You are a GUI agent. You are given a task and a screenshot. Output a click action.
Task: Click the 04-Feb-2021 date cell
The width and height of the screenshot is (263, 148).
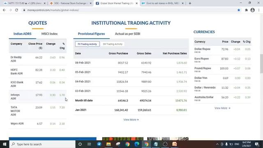(83, 81)
